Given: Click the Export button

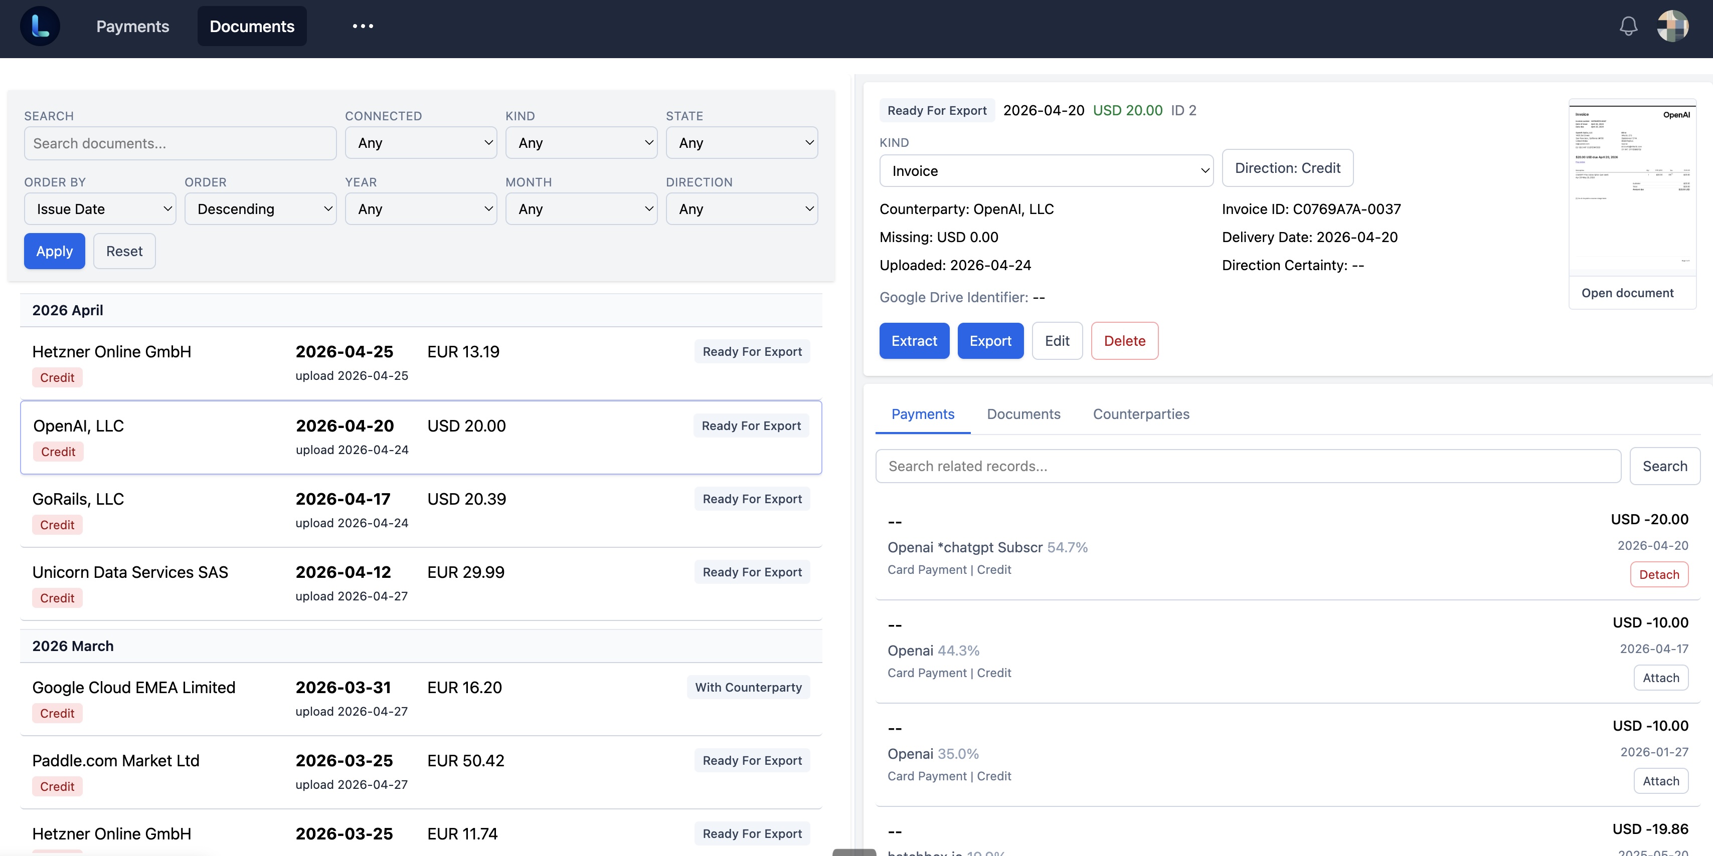Looking at the screenshot, I should 990,341.
